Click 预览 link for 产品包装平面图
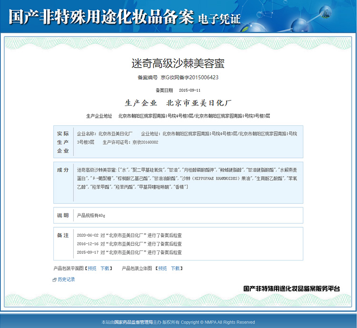The image size is (357, 328). 92,269
